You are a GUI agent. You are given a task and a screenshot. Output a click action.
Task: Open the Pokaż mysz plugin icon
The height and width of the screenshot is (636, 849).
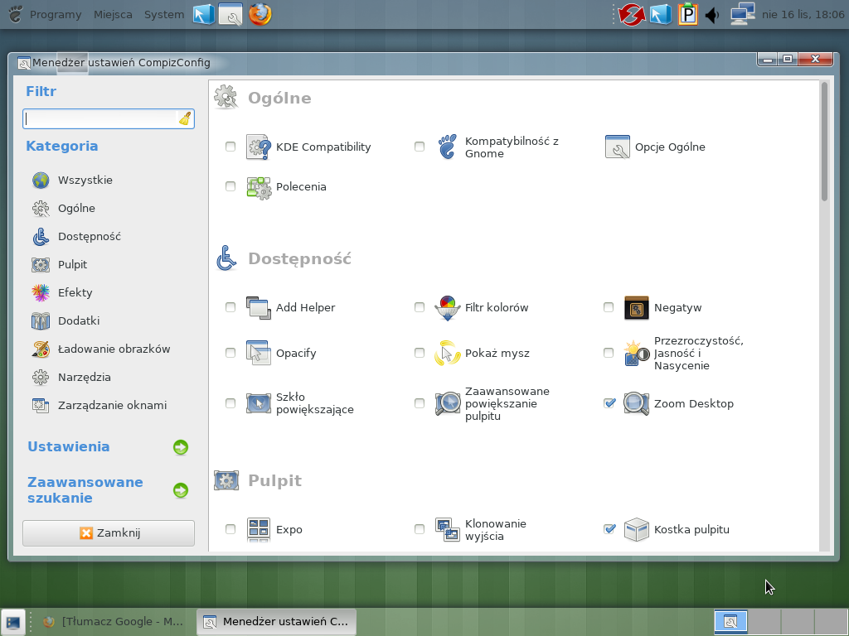coord(447,353)
